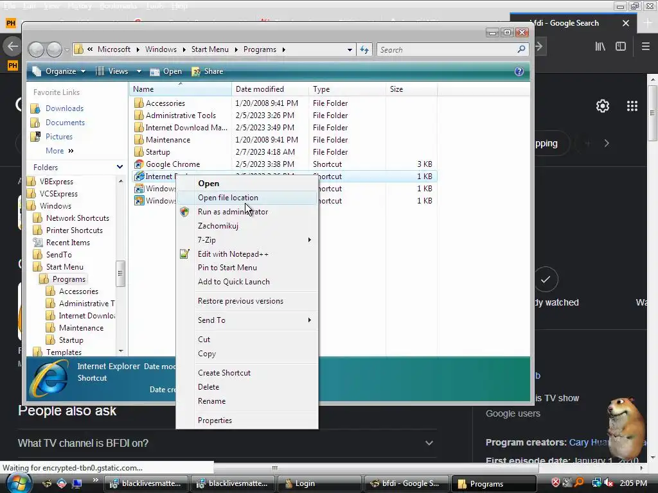Toggle the already watched checkmark circle
This screenshot has height=493, width=658.
(546, 279)
